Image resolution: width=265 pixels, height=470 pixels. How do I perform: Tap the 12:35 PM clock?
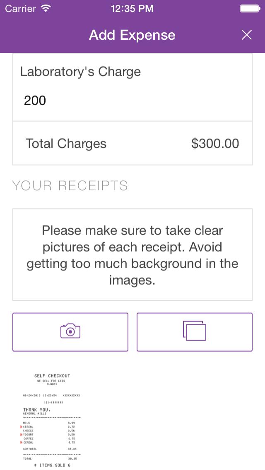click(132, 9)
